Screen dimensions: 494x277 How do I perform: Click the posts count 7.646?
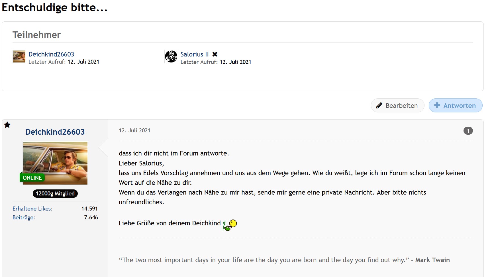click(x=91, y=217)
